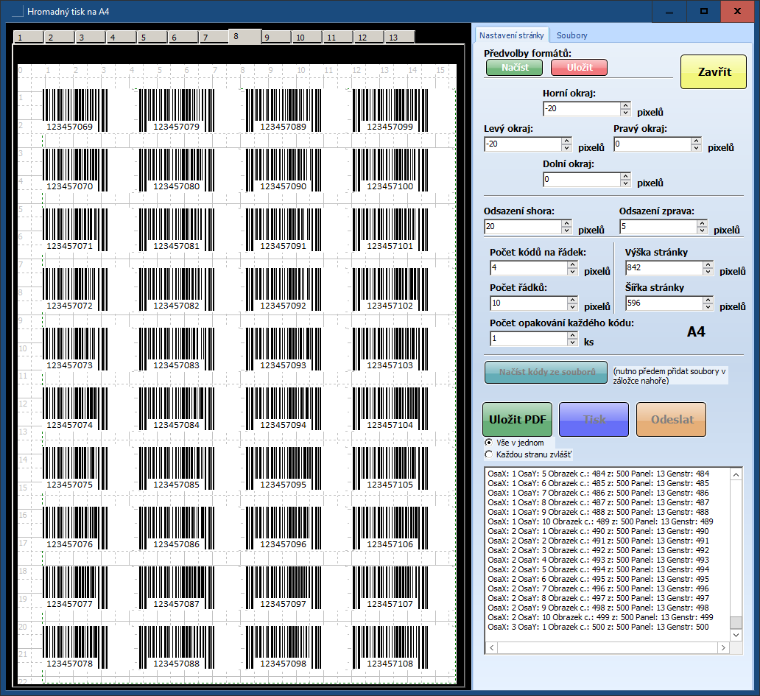The image size is (760, 696).
Task: Click the Dolní okraj input field
Action: point(582,179)
